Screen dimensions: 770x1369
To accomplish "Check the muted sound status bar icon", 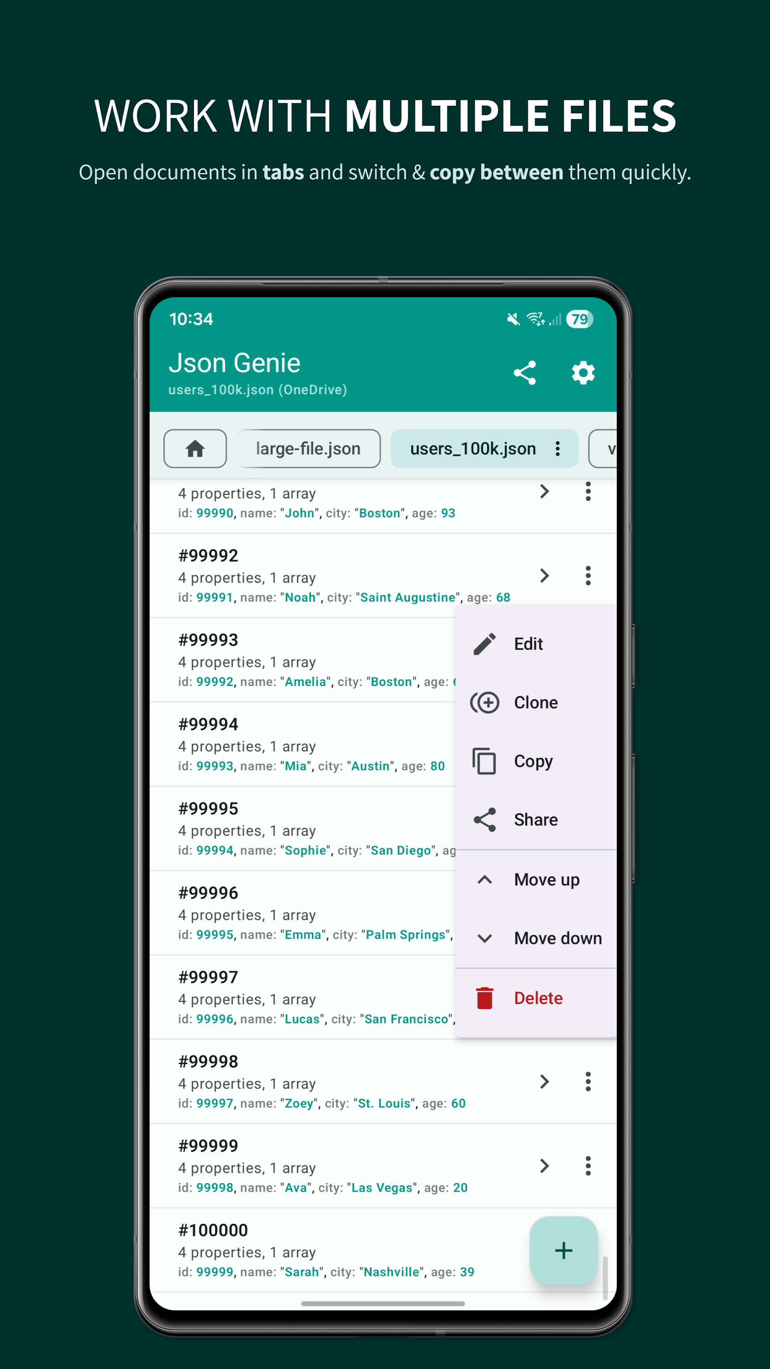I will pos(513,319).
